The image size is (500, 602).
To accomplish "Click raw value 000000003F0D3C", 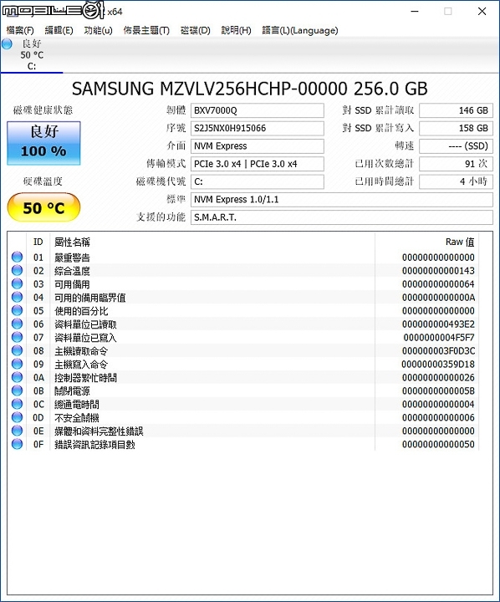I will [x=438, y=350].
